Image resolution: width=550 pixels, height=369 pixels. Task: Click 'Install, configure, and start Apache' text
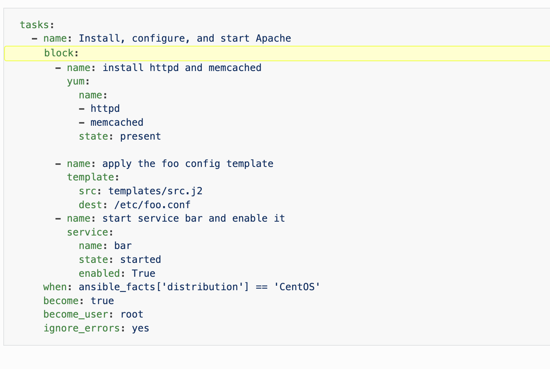(x=185, y=38)
